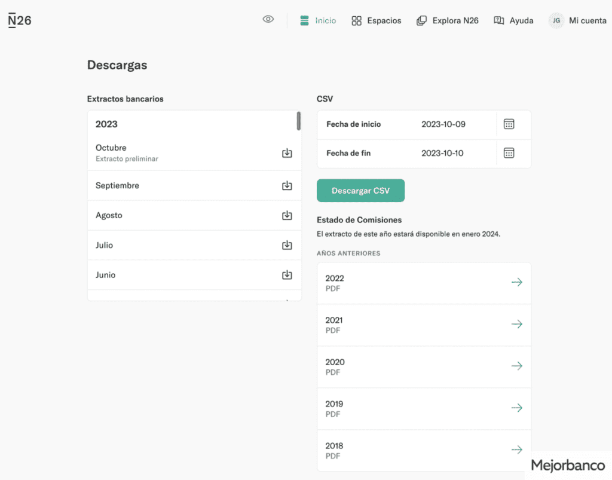The width and height of the screenshot is (612, 480).
Task: Open Explora N26 menu item
Action: 447,21
